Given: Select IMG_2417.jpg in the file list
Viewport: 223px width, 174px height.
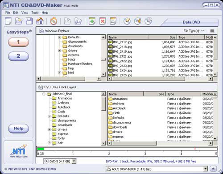Looking at the screenshot, I should point(120,42).
